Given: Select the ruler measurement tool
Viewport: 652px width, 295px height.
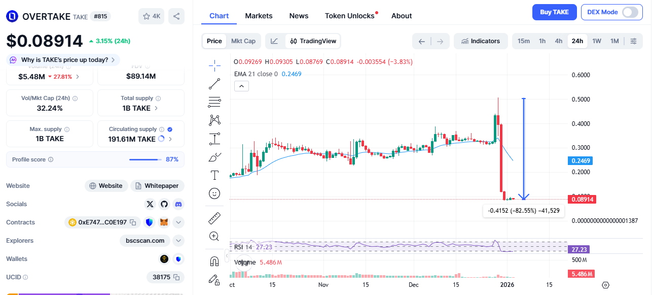Looking at the screenshot, I should [214, 217].
